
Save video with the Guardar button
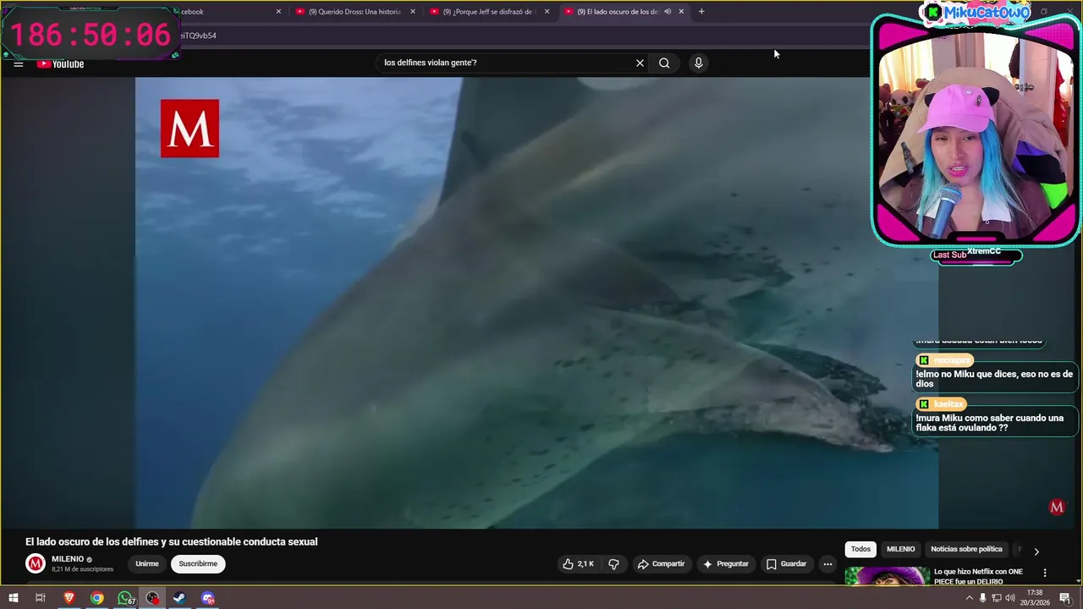pyautogui.click(x=786, y=564)
